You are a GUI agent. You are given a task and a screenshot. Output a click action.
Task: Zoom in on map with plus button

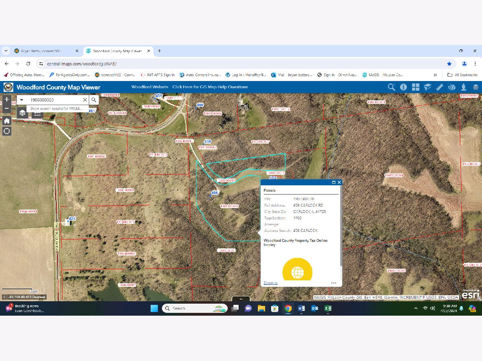point(7,99)
